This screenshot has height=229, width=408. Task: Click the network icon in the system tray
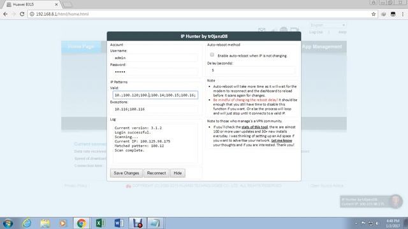[370, 223]
